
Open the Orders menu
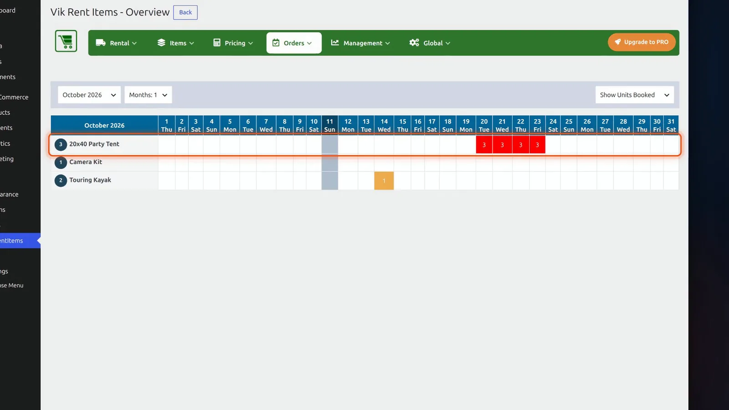pos(294,43)
